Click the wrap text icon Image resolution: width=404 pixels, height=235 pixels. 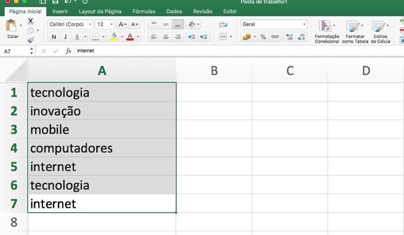[223, 25]
